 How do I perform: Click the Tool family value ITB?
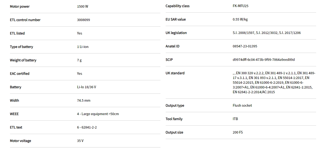pyautogui.click(x=235, y=119)
